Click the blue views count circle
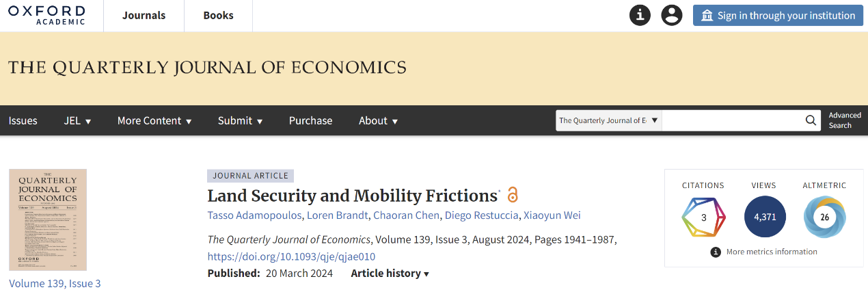The height and width of the screenshot is (292, 868). (x=765, y=217)
